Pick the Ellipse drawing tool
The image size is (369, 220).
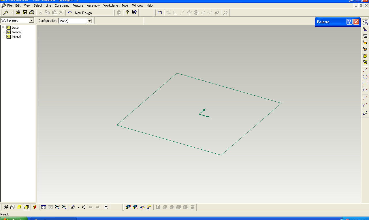pyautogui.click(x=365, y=90)
